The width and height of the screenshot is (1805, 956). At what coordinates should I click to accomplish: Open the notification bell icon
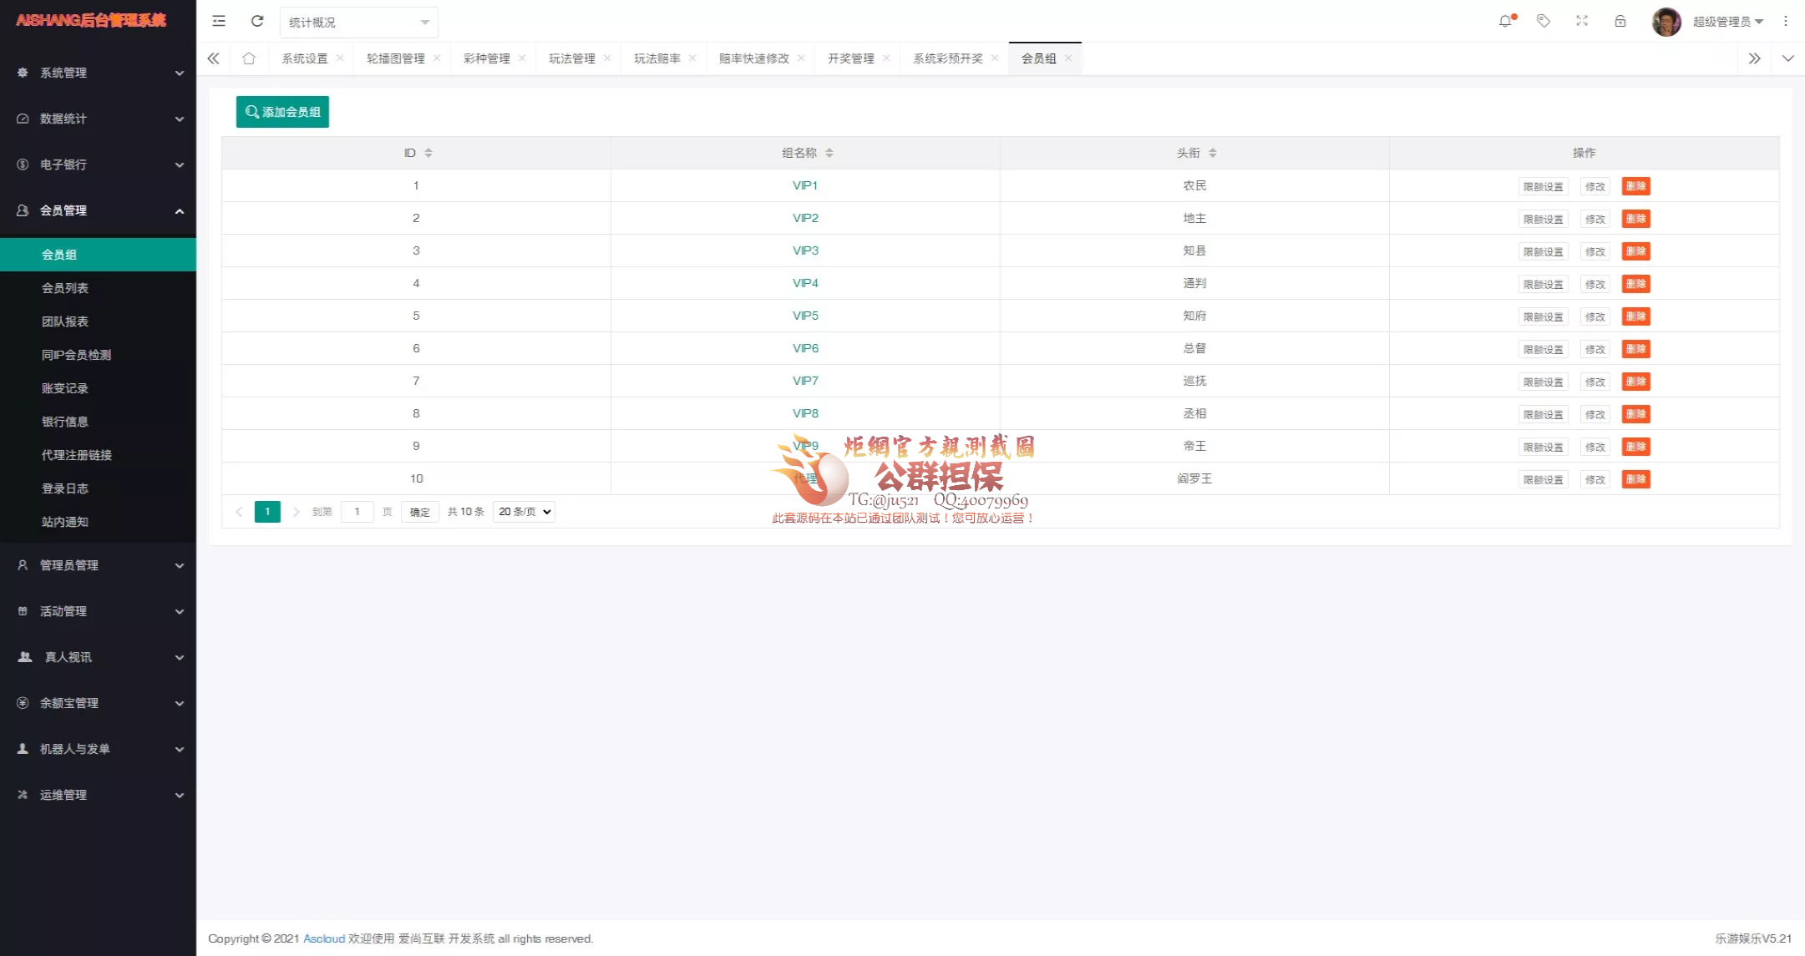click(1505, 22)
